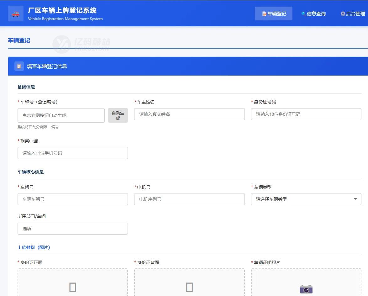The height and width of the screenshot is (296, 368).
Task: Click the 自动生成 button
Action: (118, 115)
